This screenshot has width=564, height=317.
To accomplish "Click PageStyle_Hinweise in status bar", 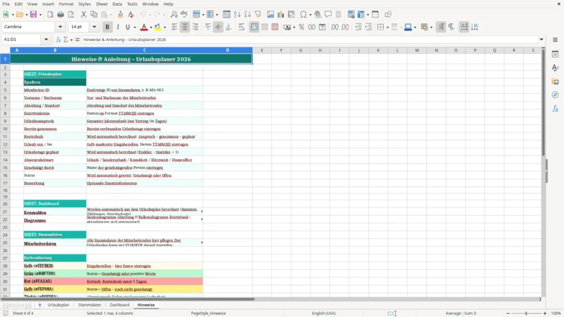I will 208,313.
